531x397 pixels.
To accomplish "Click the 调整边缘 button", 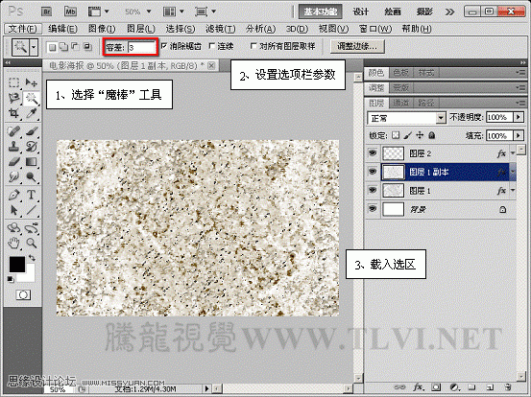I will (357, 46).
